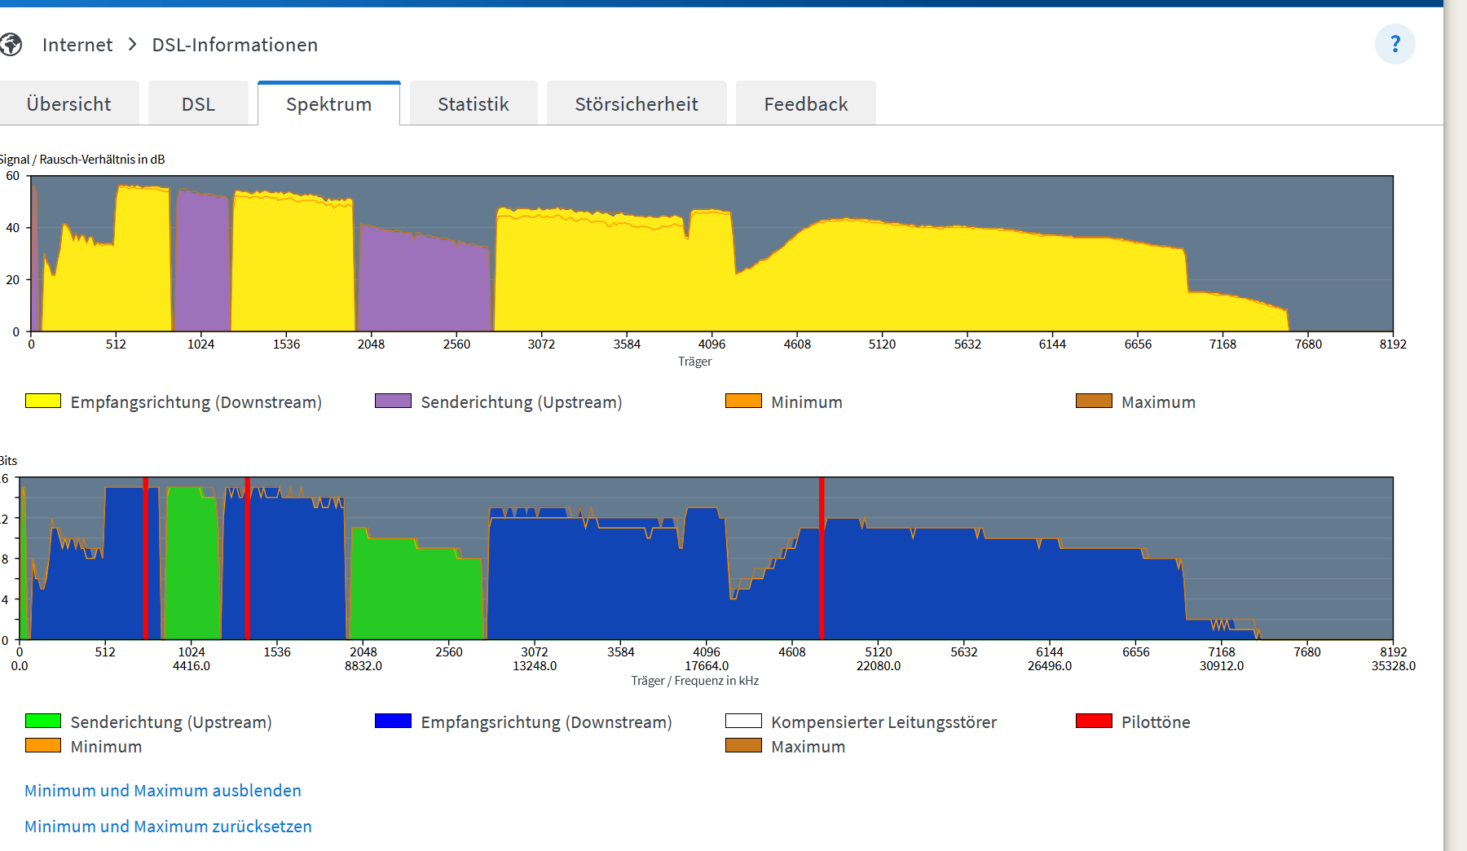Click the Internet breadcrumb link
The height and width of the screenshot is (851, 1467).
(x=77, y=45)
